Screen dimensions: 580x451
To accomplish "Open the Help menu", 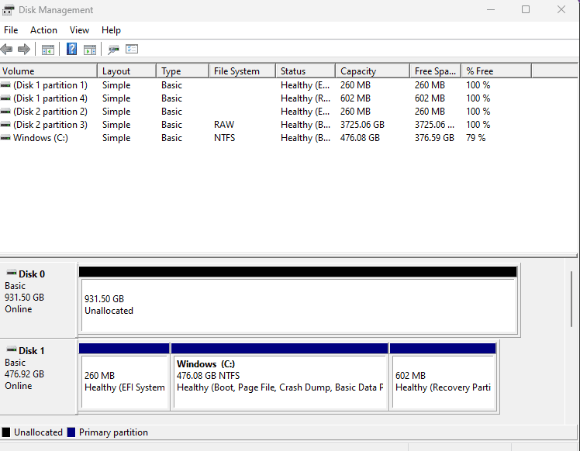I will pos(111,30).
